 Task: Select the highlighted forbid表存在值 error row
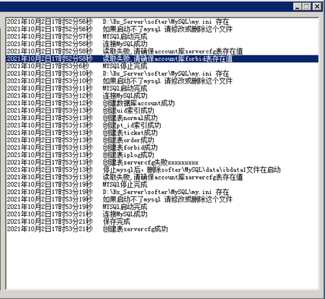point(162,58)
